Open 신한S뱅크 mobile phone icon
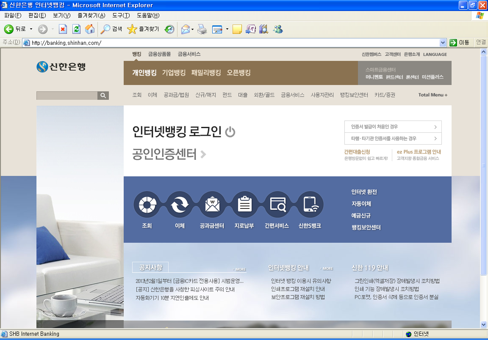The image size is (488, 340). pos(310,205)
